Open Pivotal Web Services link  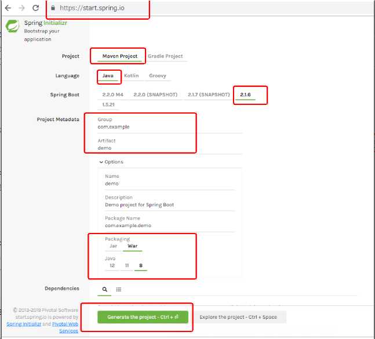[x=66, y=327]
